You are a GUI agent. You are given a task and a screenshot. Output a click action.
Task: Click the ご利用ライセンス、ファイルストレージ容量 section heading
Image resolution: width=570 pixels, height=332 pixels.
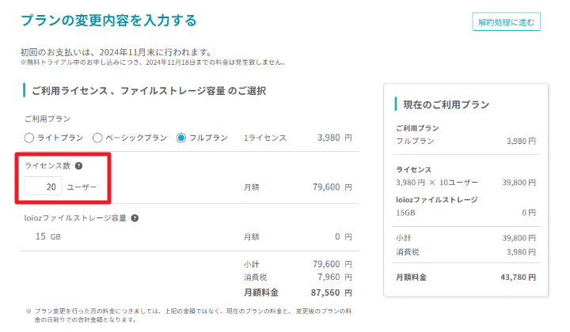pyautogui.click(x=149, y=91)
